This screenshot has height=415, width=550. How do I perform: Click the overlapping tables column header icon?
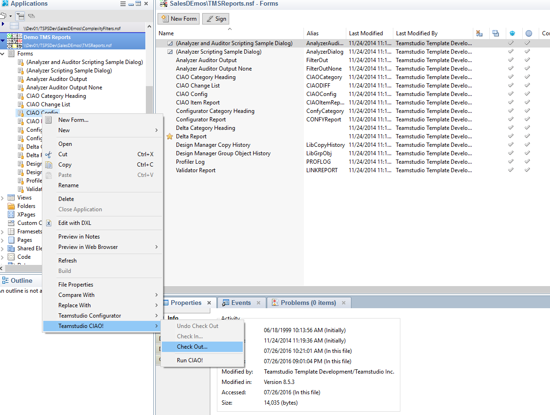click(x=495, y=33)
